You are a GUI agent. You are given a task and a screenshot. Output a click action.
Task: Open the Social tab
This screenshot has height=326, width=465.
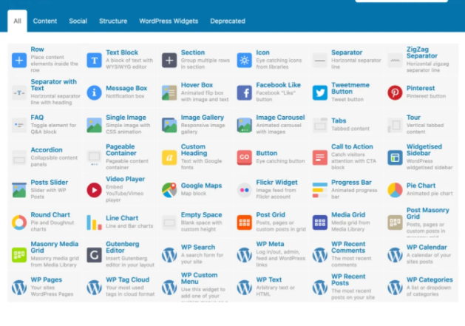coord(78,21)
